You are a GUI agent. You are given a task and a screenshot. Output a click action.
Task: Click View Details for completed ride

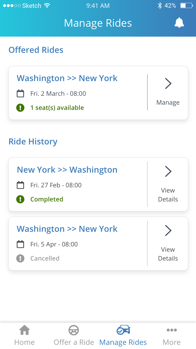(168, 195)
